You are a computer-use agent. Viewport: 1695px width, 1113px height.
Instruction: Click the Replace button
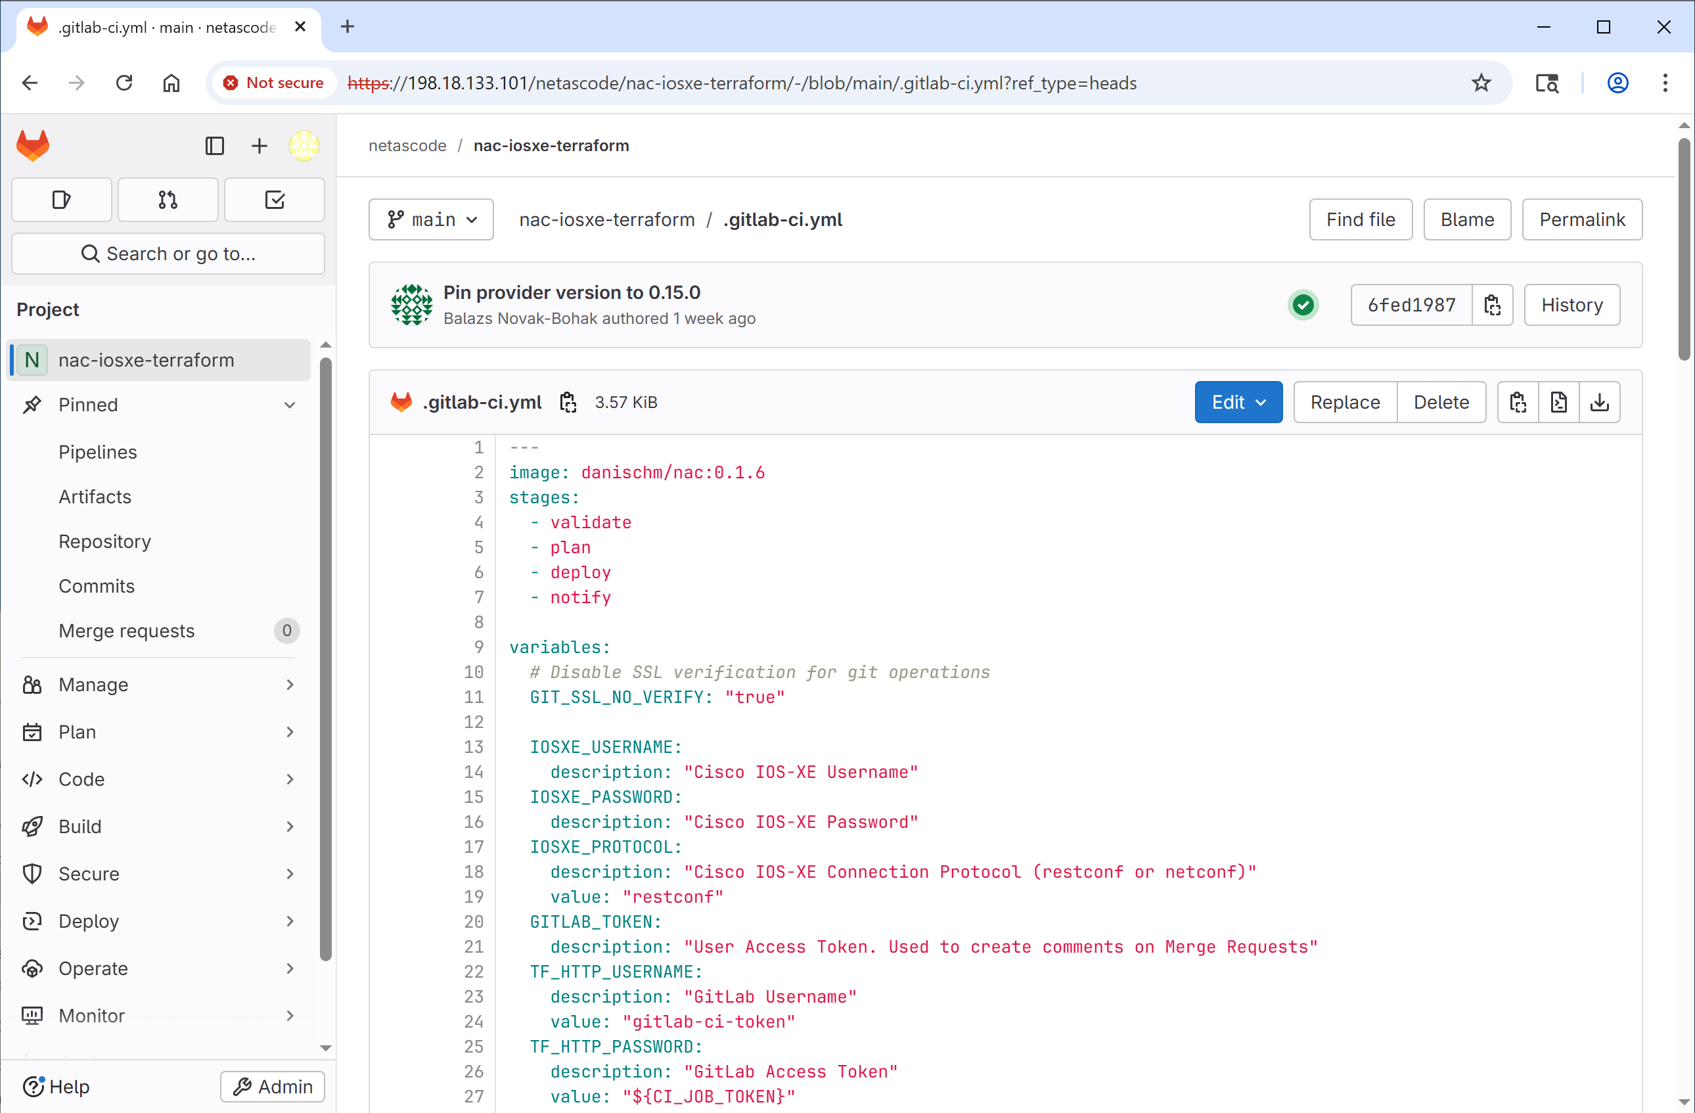pyautogui.click(x=1345, y=402)
